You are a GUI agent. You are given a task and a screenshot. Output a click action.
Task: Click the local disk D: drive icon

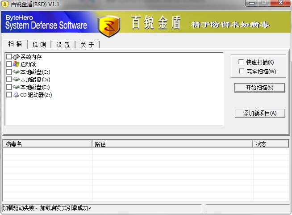pyautogui.click(x=17, y=80)
